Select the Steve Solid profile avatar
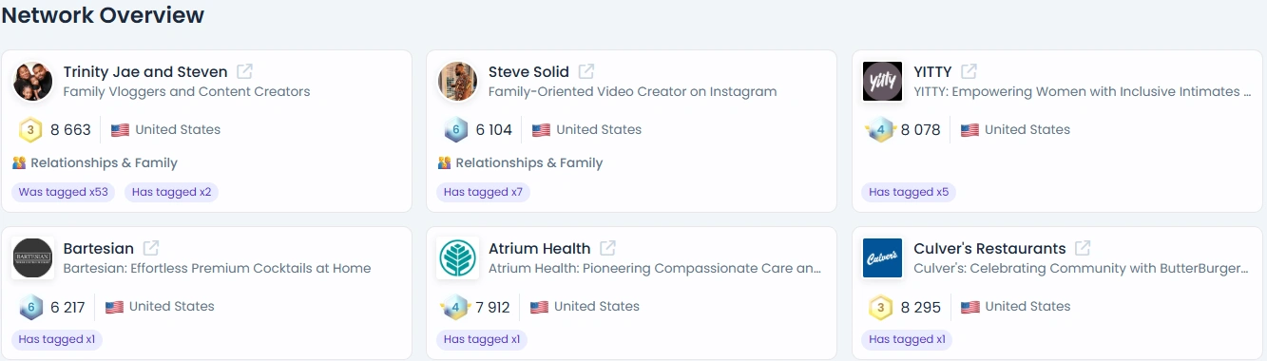This screenshot has height=361, width=1267. (x=457, y=81)
